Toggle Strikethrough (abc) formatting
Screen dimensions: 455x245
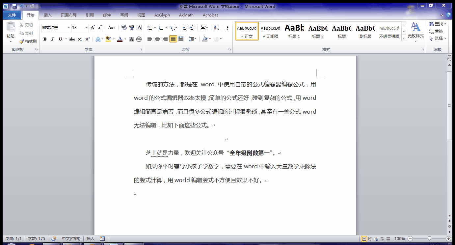pos(72,39)
